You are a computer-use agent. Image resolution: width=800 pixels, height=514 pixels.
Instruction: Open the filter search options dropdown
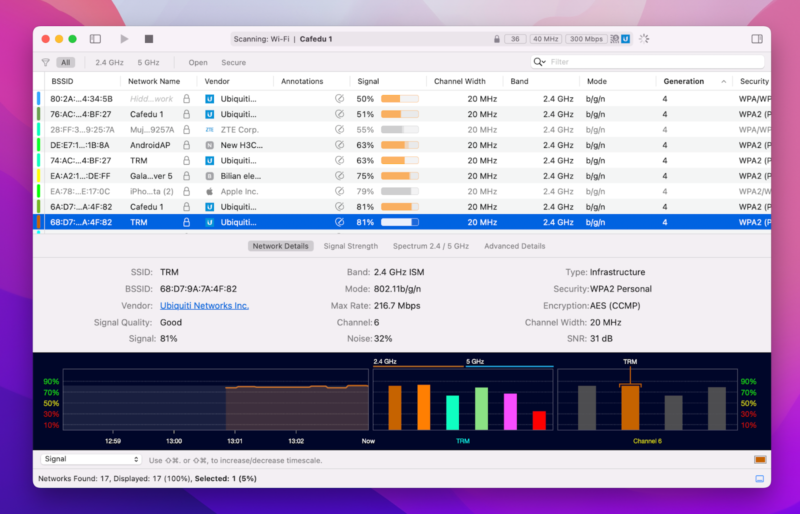pyautogui.click(x=539, y=62)
